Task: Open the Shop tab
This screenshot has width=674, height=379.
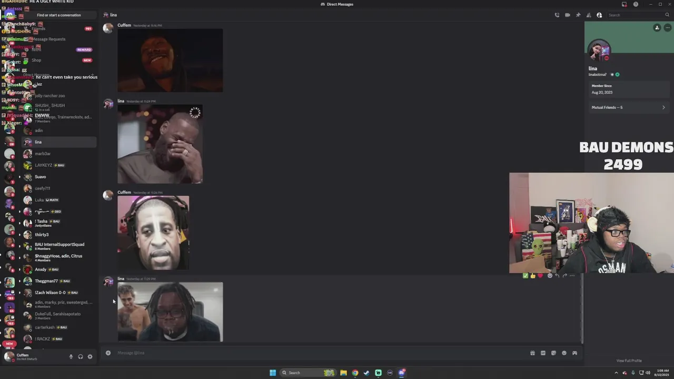Action: (x=59, y=60)
